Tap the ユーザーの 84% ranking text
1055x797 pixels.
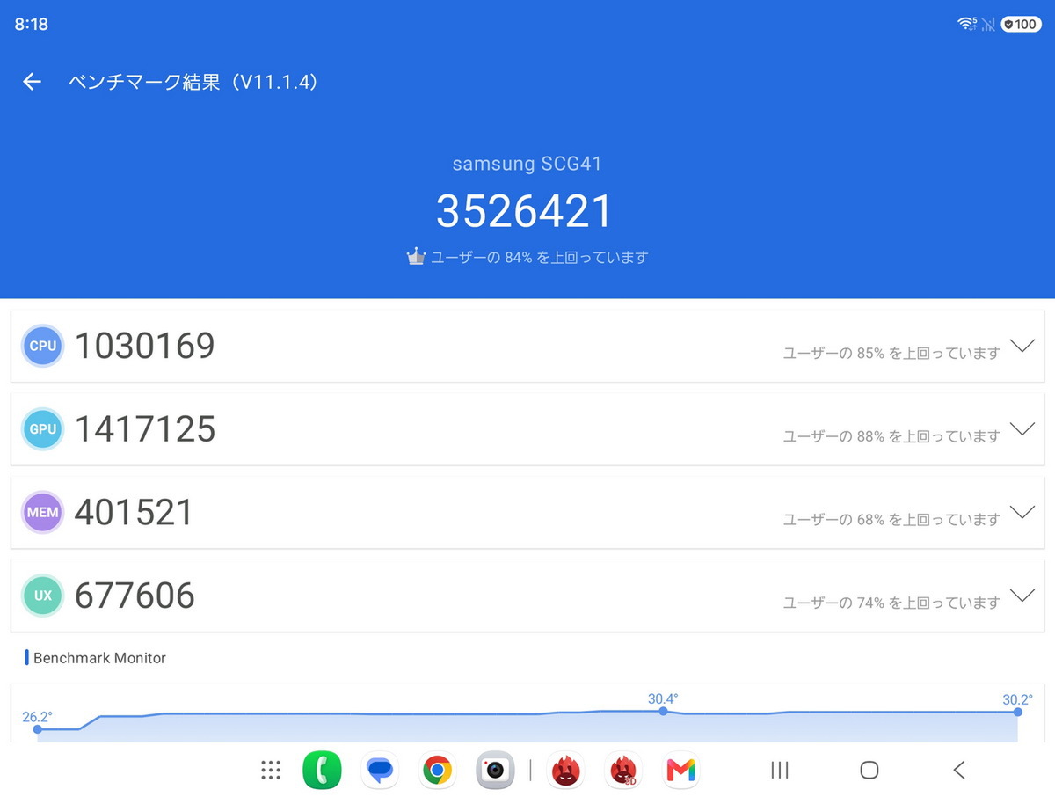pyautogui.click(x=539, y=258)
